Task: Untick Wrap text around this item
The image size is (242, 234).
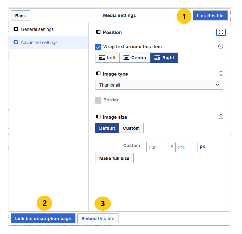Action: click(x=98, y=47)
